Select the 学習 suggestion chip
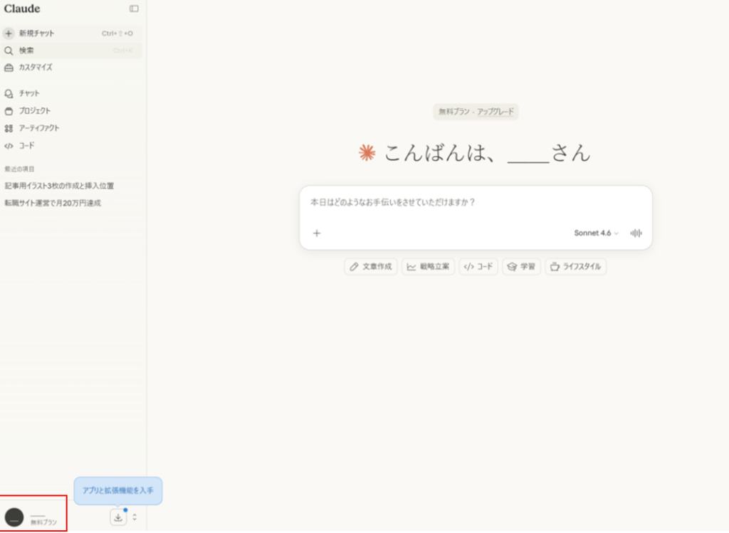This screenshot has height=533, width=729. (x=521, y=266)
